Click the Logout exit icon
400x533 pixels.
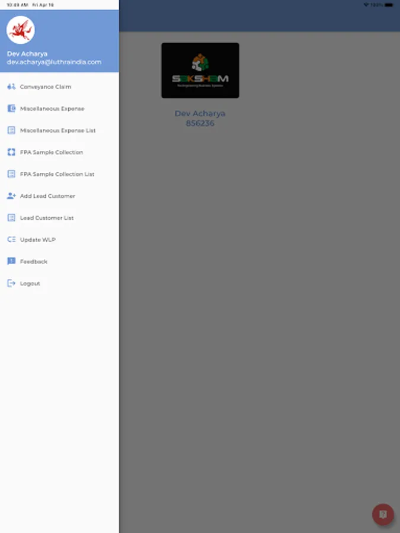(x=11, y=283)
